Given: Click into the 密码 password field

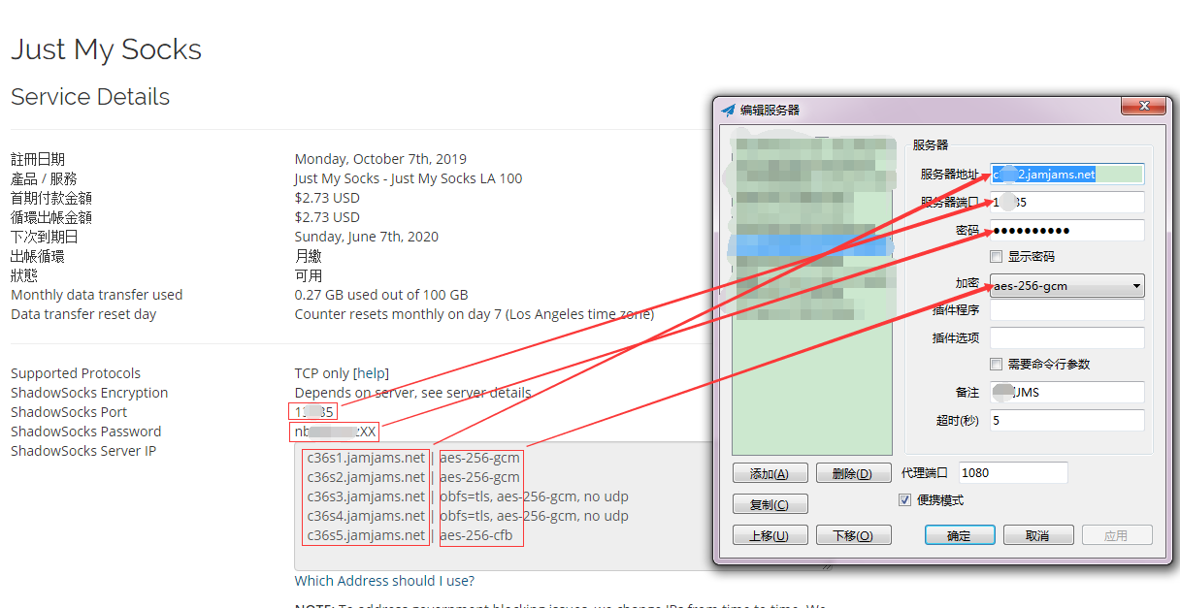Looking at the screenshot, I should coord(1066,231).
